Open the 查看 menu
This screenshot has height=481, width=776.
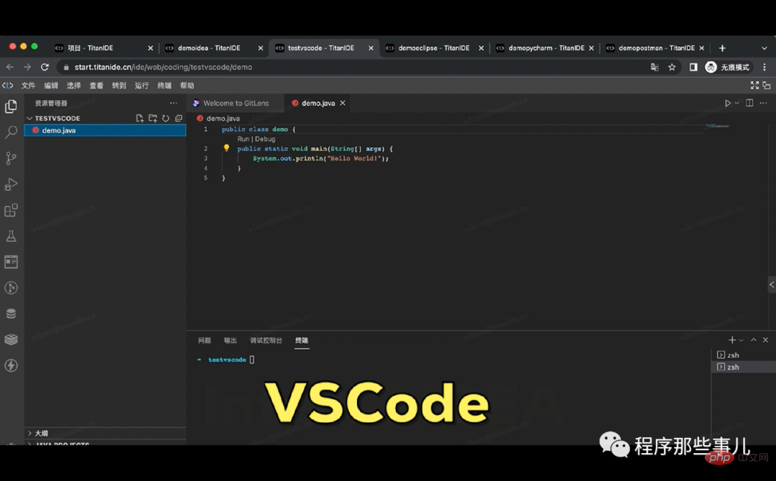pos(96,85)
